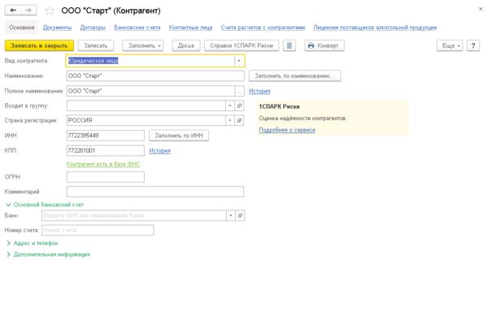The image size is (488, 319).
Task: Click into the Банк search field
Action: (x=134, y=215)
